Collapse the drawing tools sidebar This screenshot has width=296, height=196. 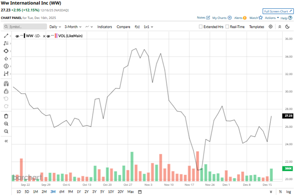pos(6,141)
